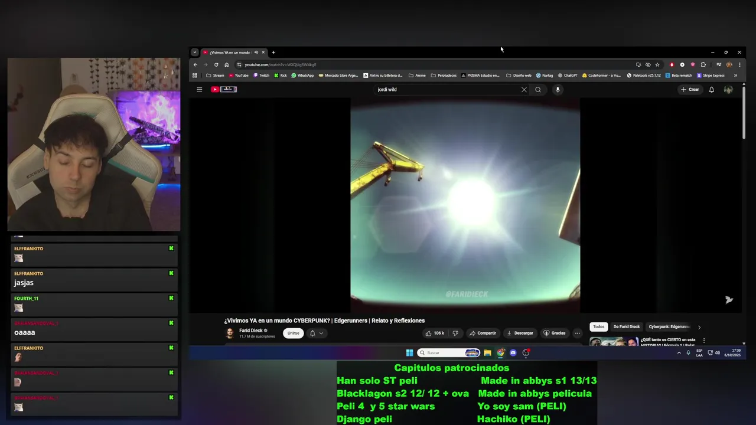Close the '¿Vivimos YA en un mundo' tab
Screen dimensions: 756x425
point(263,52)
